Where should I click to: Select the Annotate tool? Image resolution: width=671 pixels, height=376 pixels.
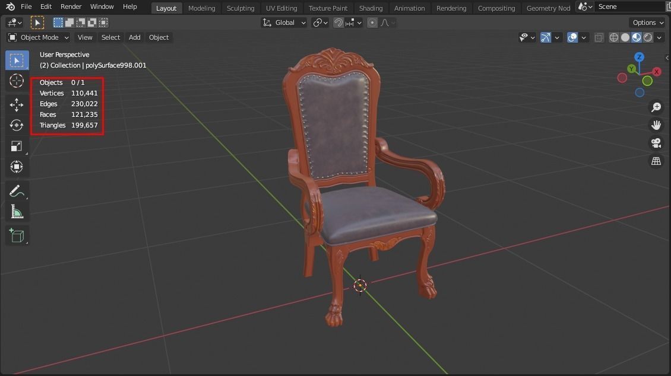(x=17, y=191)
